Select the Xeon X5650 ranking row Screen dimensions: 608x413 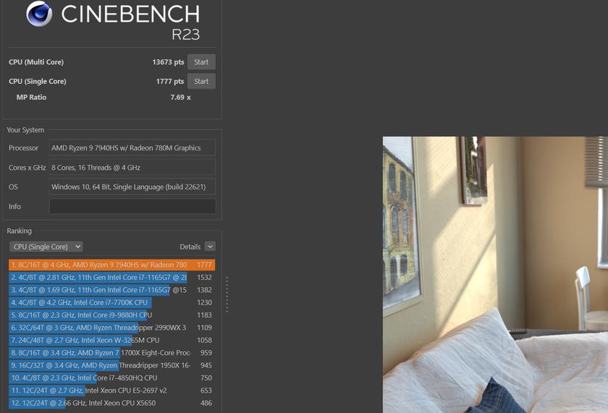(111, 403)
